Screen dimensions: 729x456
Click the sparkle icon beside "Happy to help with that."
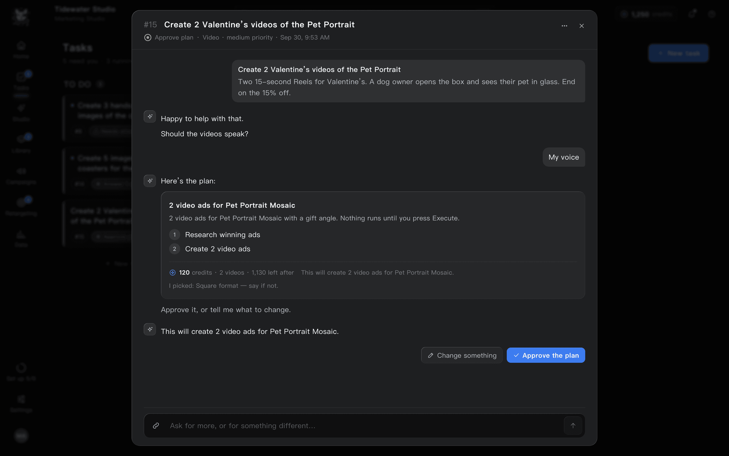click(150, 117)
